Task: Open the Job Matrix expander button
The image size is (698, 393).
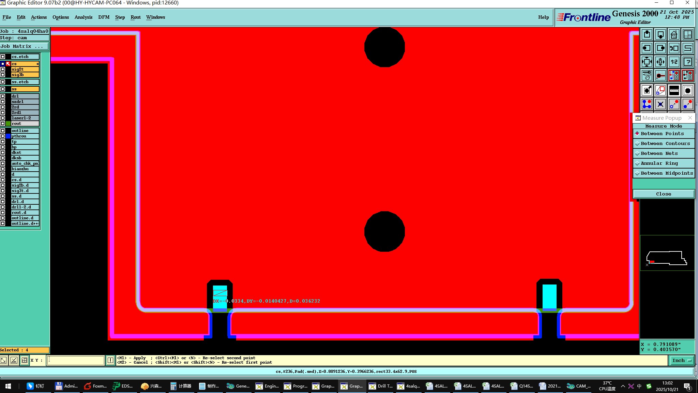Action: (x=25, y=46)
